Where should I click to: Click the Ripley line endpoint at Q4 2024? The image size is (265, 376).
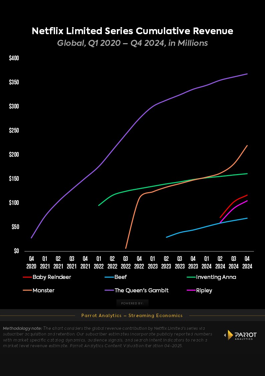(x=247, y=201)
